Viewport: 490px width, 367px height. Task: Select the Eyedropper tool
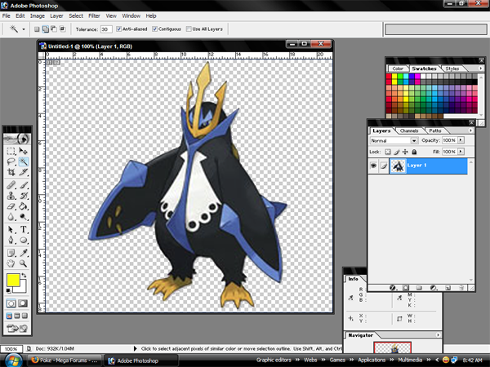pyautogui.click(x=23, y=253)
